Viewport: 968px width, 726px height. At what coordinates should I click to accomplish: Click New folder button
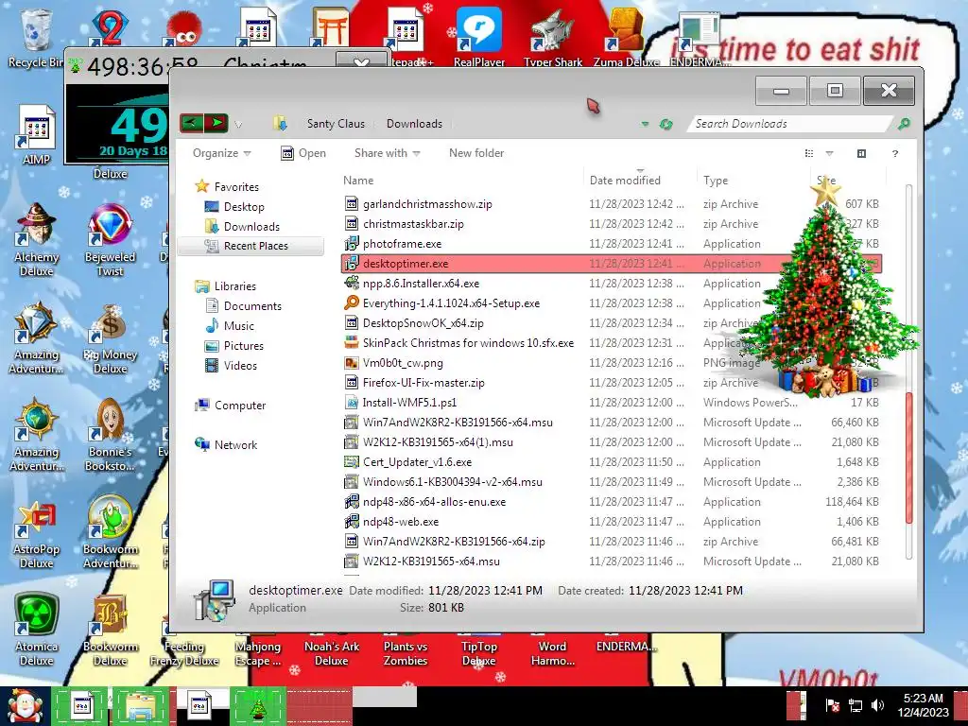click(476, 153)
